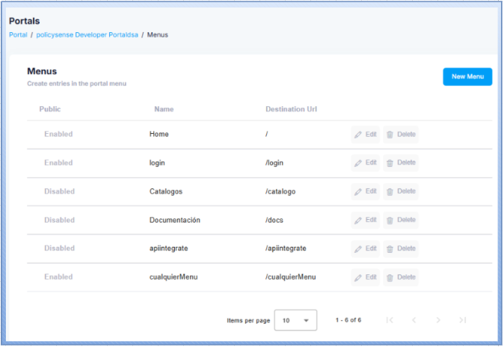This screenshot has width=504, height=347.
Task: Click Delete trash icon for Home menu
Action: click(x=390, y=135)
